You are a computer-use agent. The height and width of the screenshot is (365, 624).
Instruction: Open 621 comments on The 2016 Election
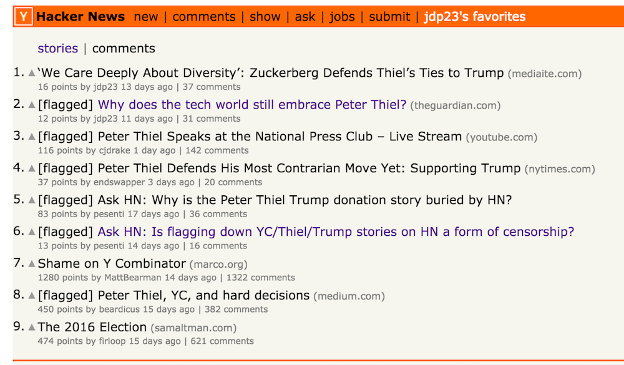coord(222,341)
